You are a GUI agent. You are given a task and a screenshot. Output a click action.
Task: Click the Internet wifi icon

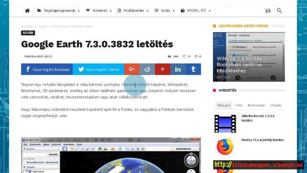pyautogui.click(x=88, y=11)
